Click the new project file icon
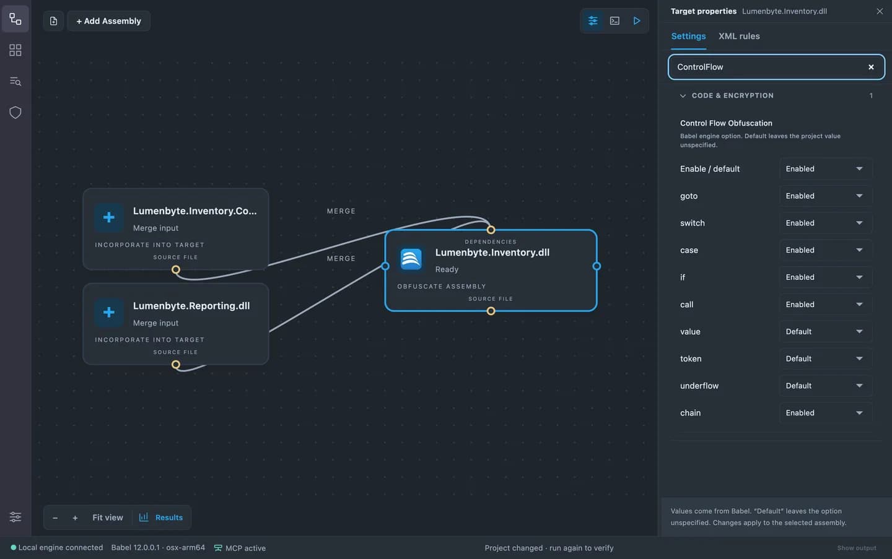The height and width of the screenshot is (559, 892). pos(53,21)
